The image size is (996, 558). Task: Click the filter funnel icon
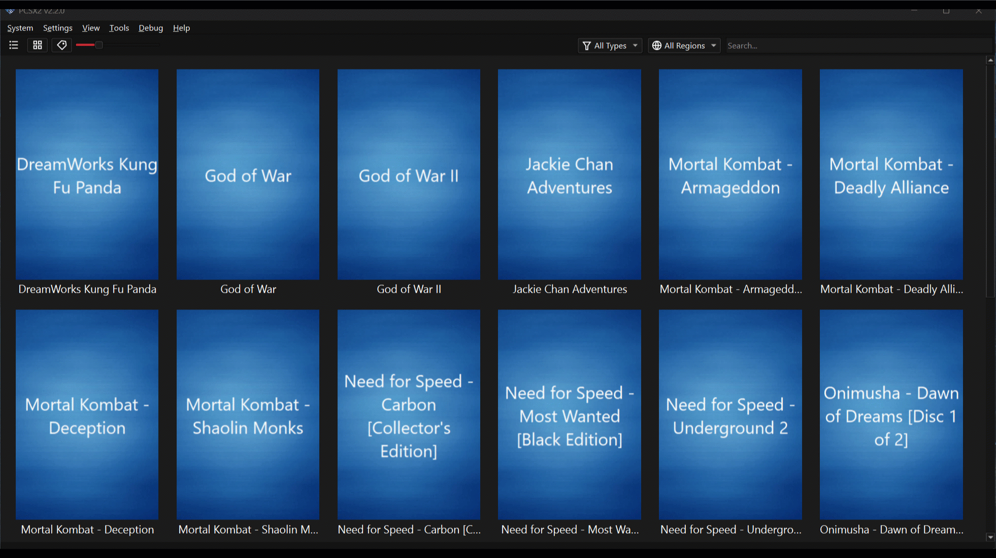click(x=587, y=46)
